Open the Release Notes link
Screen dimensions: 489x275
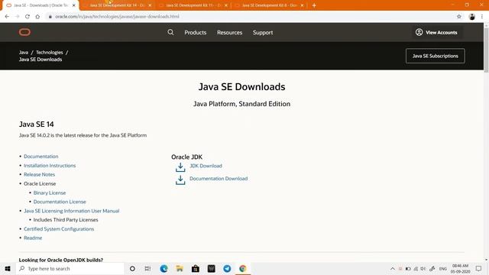(39, 175)
